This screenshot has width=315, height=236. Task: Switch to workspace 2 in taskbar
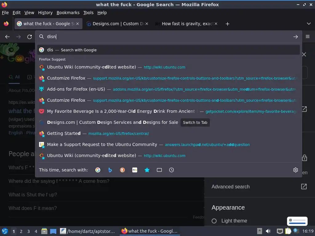click(21, 231)
